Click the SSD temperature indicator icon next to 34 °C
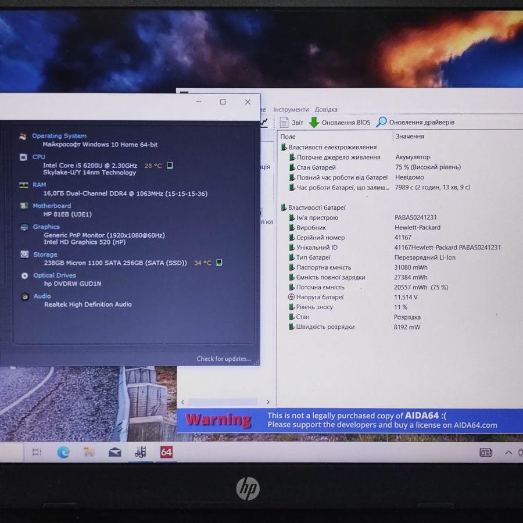 pyautogui.click(x=219, y=263)
